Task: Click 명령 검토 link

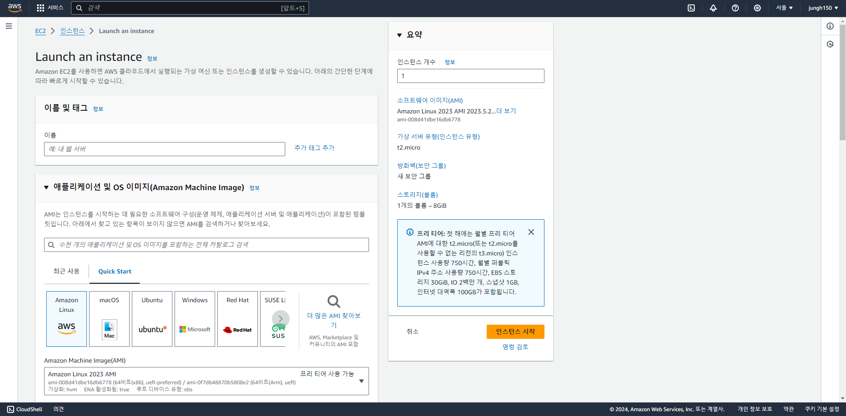Action: coord(515,347)
